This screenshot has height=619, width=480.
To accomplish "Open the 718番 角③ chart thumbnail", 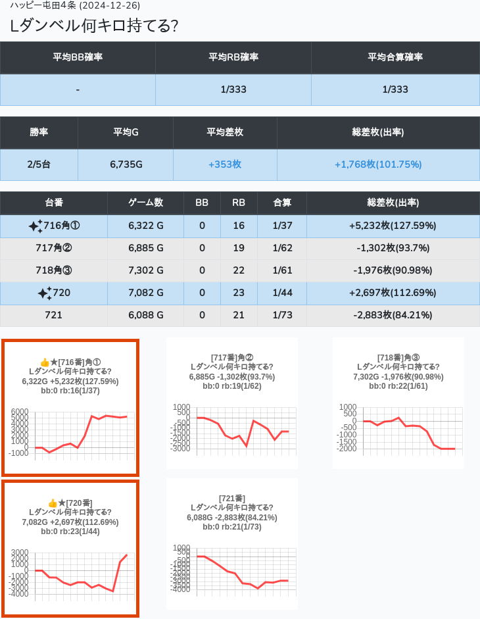I will pyautogui.click(x=398, y=403).
